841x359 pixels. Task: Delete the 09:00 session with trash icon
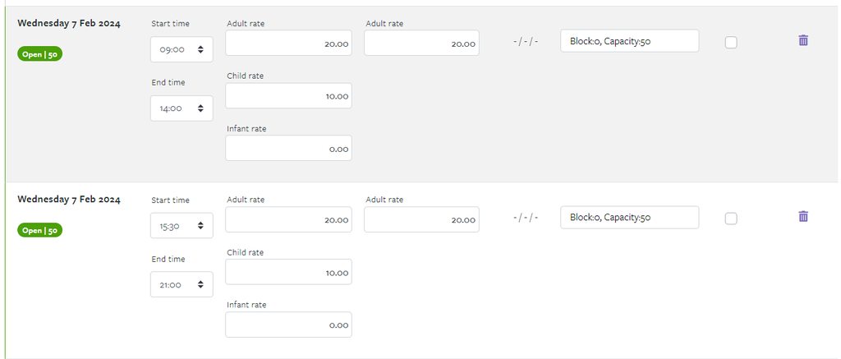tap(803, 40)
